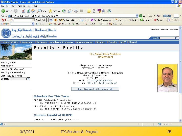The width and height of the screenshot is (182, 136).
Task: Open the FEEDBACK link
Action: tap(174, 29)
